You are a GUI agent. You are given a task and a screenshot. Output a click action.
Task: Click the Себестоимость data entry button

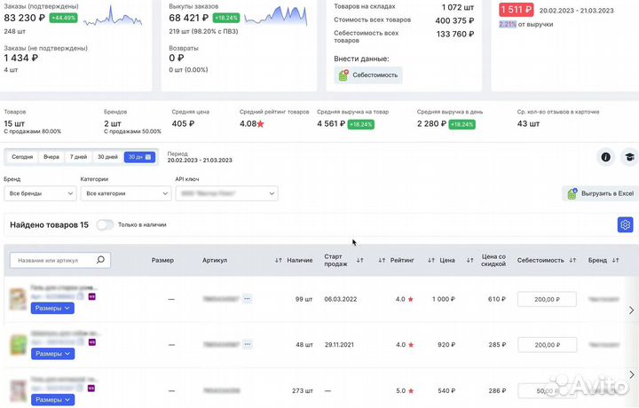(x=368, y=75)
